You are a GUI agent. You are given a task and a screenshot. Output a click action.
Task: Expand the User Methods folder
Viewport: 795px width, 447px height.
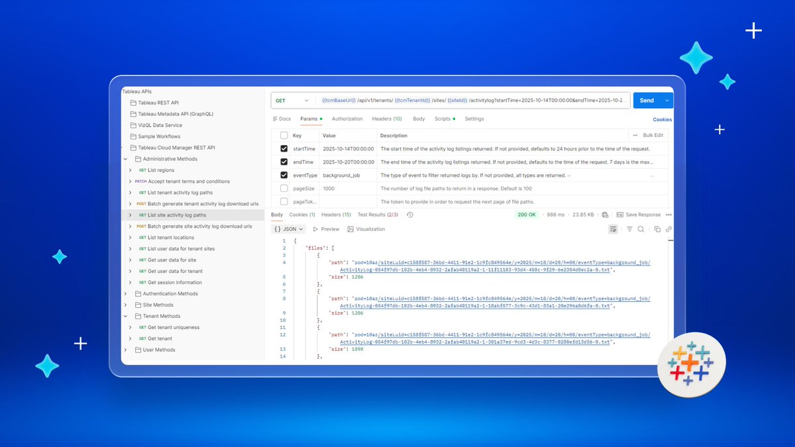coord(125,350)
